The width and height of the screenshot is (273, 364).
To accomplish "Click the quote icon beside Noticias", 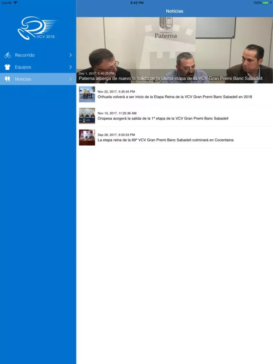I will point(7,79).
